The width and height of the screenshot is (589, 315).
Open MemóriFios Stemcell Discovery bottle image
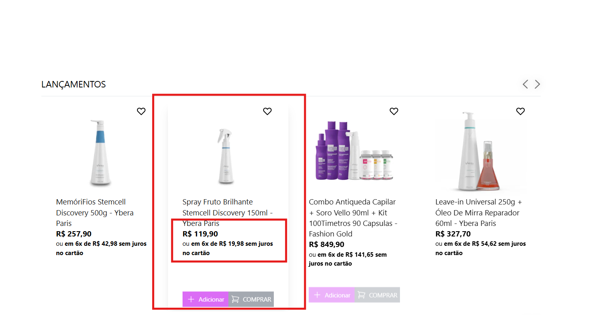101,154
